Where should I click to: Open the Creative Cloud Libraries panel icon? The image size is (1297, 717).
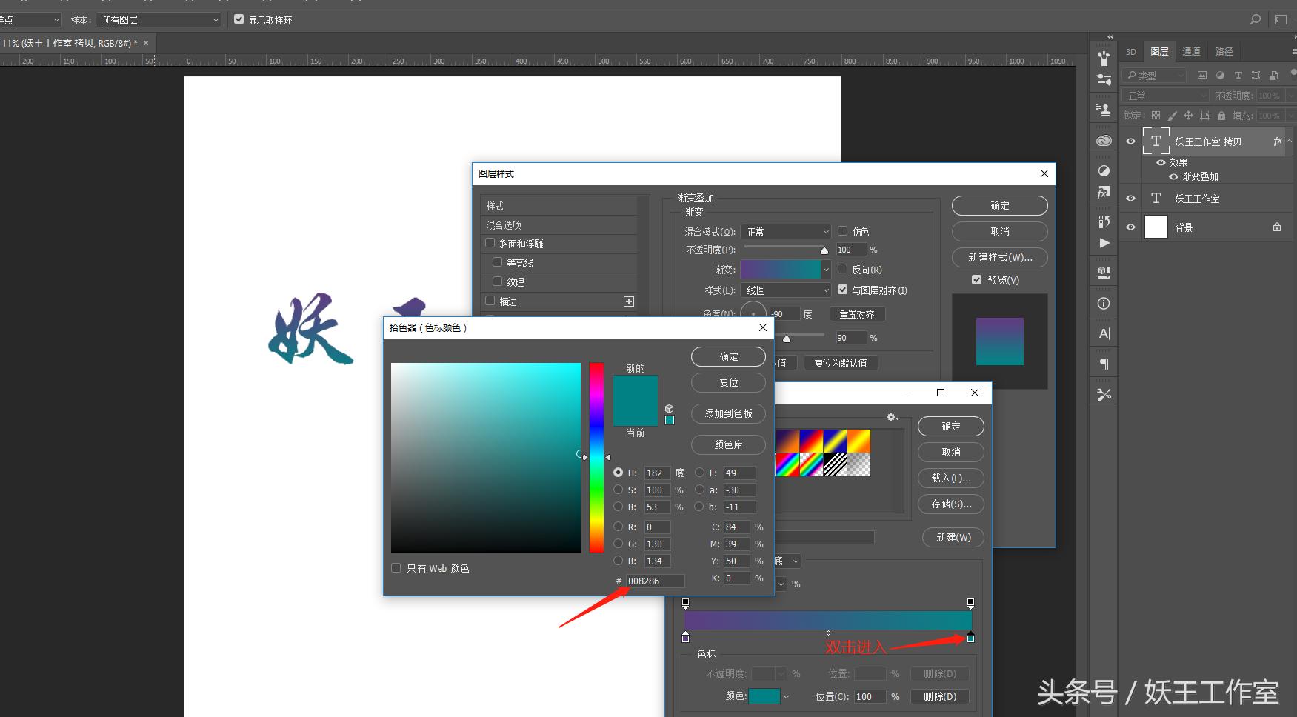[1104, 140]
